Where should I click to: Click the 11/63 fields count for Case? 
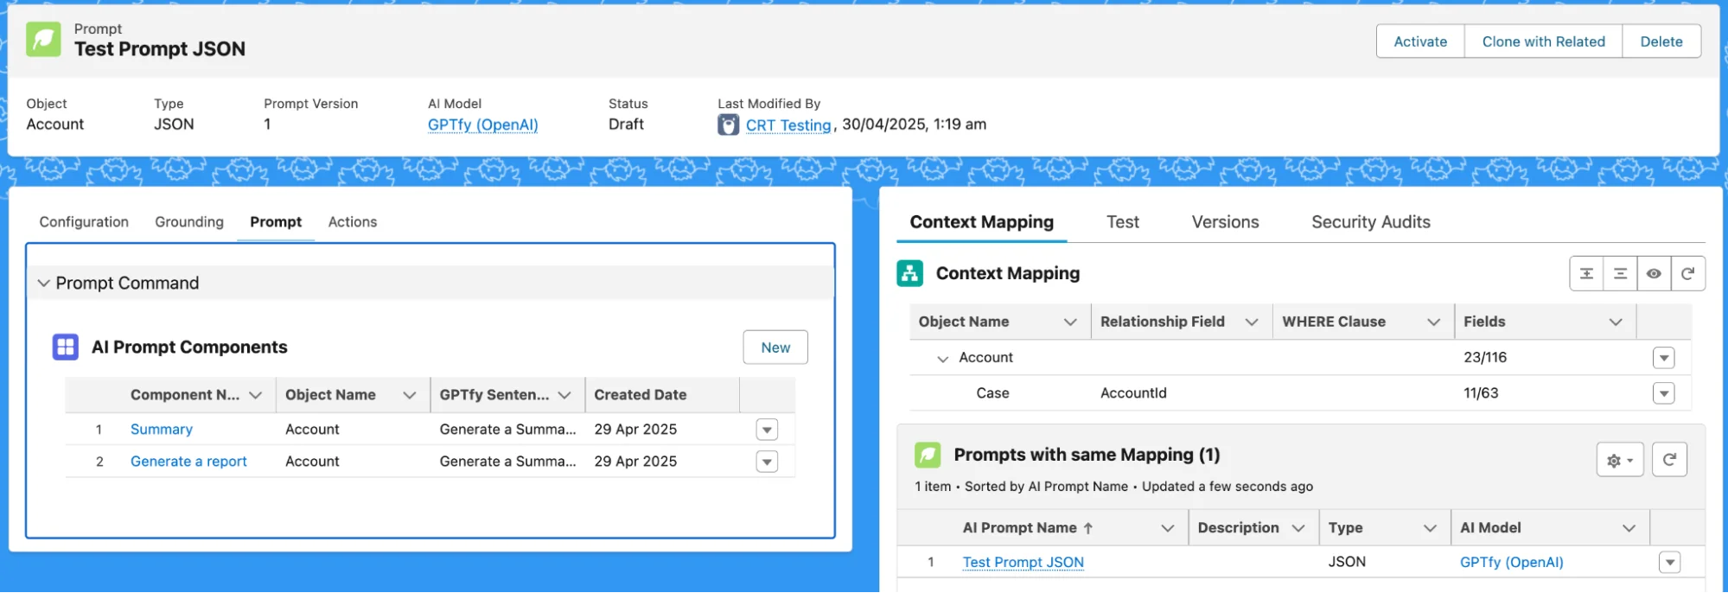[x=1481, y=393]
